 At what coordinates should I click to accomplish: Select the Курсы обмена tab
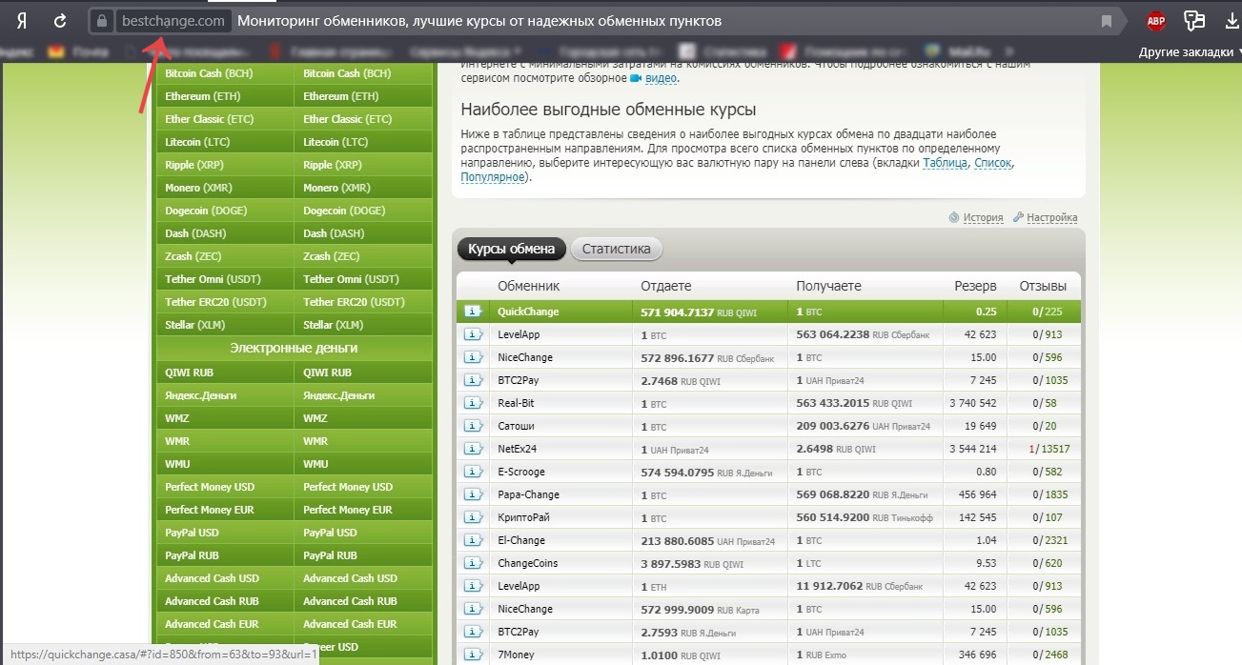[x=511, y=249]
